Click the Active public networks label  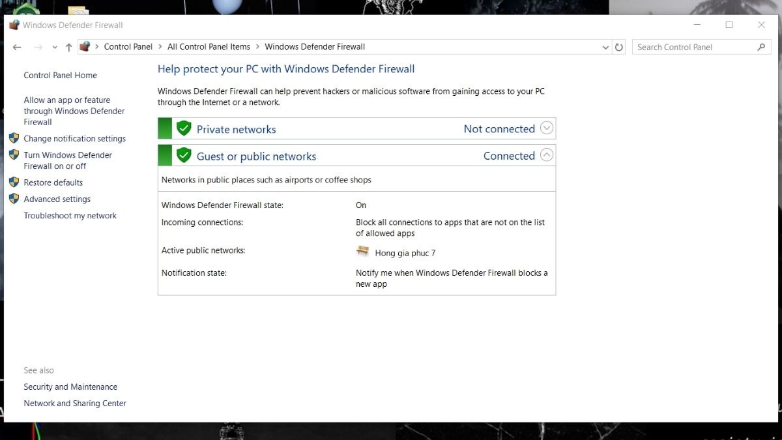[203, 250]
